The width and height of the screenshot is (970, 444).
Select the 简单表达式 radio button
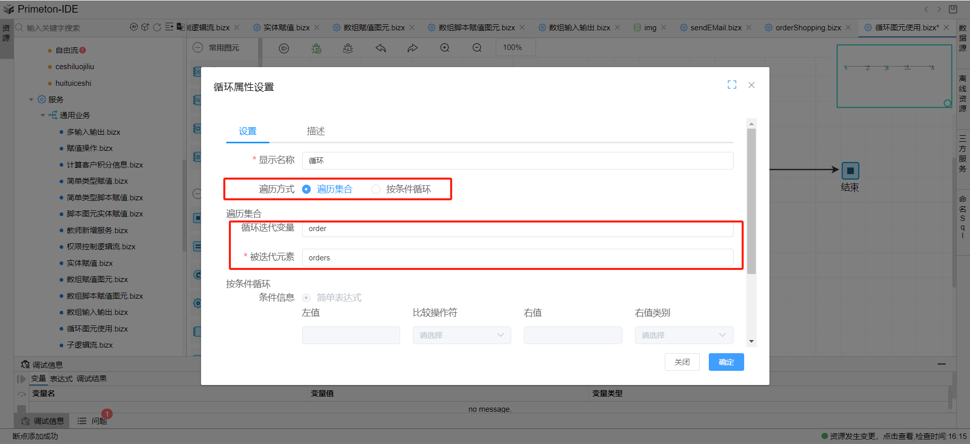(x=306, y=298)
